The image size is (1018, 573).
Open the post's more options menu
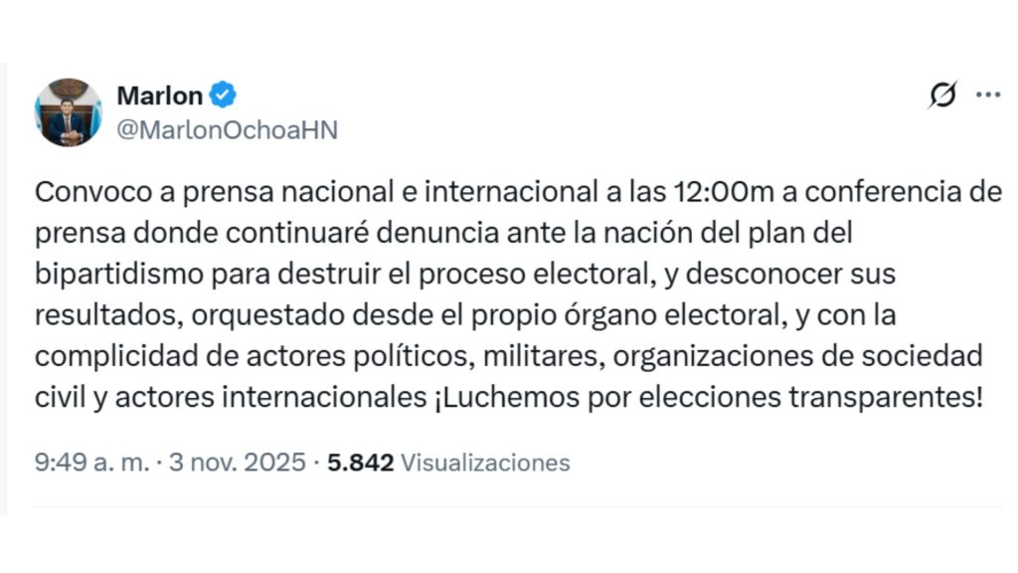coord(988,94)
